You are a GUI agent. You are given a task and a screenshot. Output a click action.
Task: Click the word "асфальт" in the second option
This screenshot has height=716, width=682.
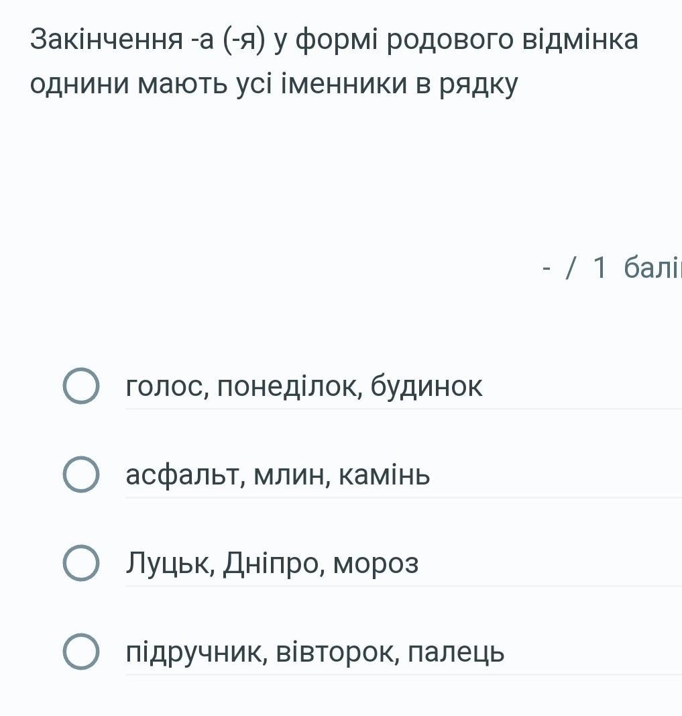point(179,476)
